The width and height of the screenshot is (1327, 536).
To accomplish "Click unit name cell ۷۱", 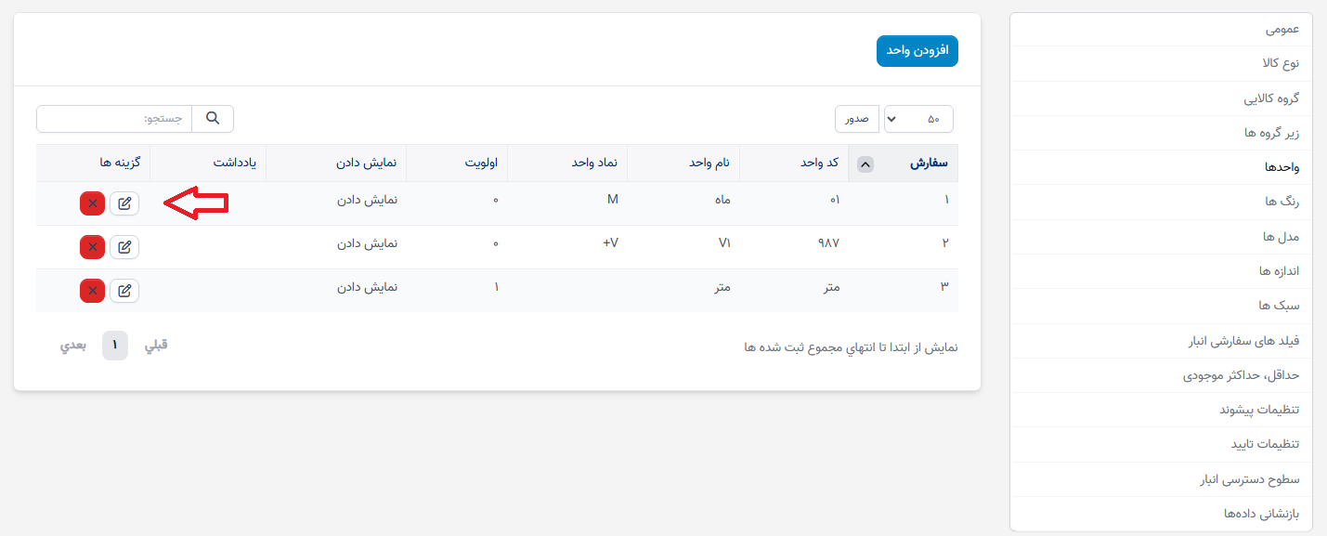I will coord(724,243).
